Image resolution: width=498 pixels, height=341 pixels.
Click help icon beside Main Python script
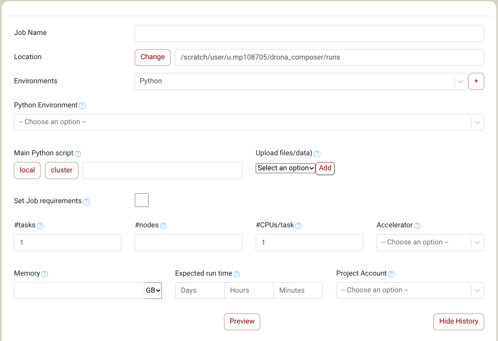(x=78, y=154)
